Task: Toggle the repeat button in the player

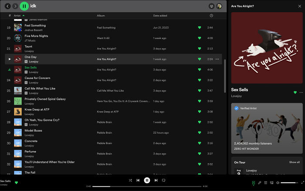Action: pyautogui.click(x=164, y=180)
